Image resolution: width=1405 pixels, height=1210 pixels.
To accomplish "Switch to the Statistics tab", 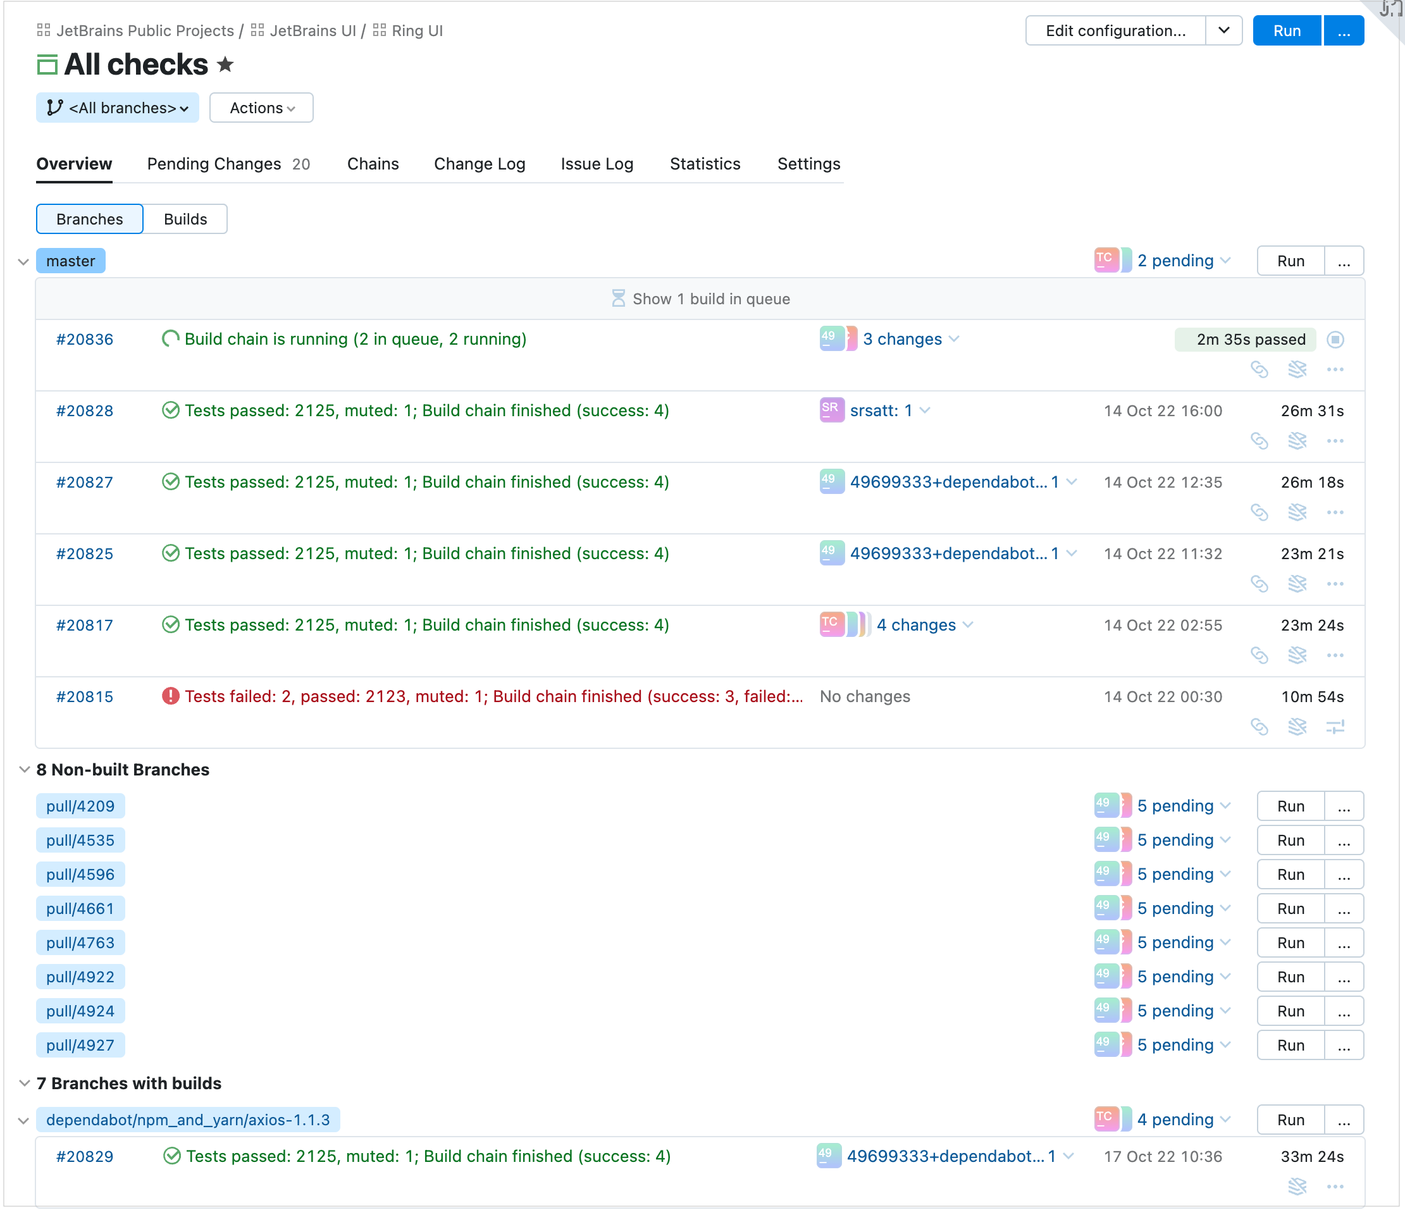I will 705,164.
